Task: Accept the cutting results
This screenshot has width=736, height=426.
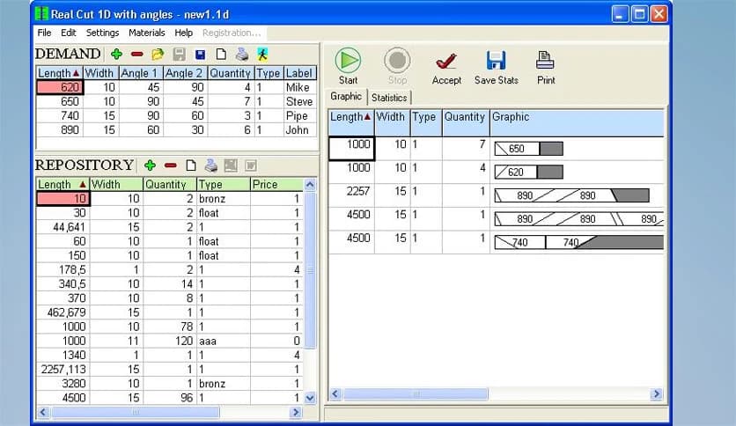Action: point(446,68)
